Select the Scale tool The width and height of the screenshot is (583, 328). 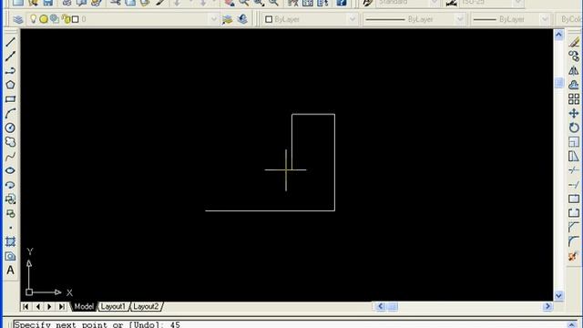(574, 142)
